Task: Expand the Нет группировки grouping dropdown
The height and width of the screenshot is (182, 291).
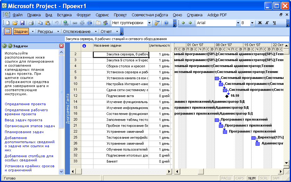Action: click(x=149, y=23)
